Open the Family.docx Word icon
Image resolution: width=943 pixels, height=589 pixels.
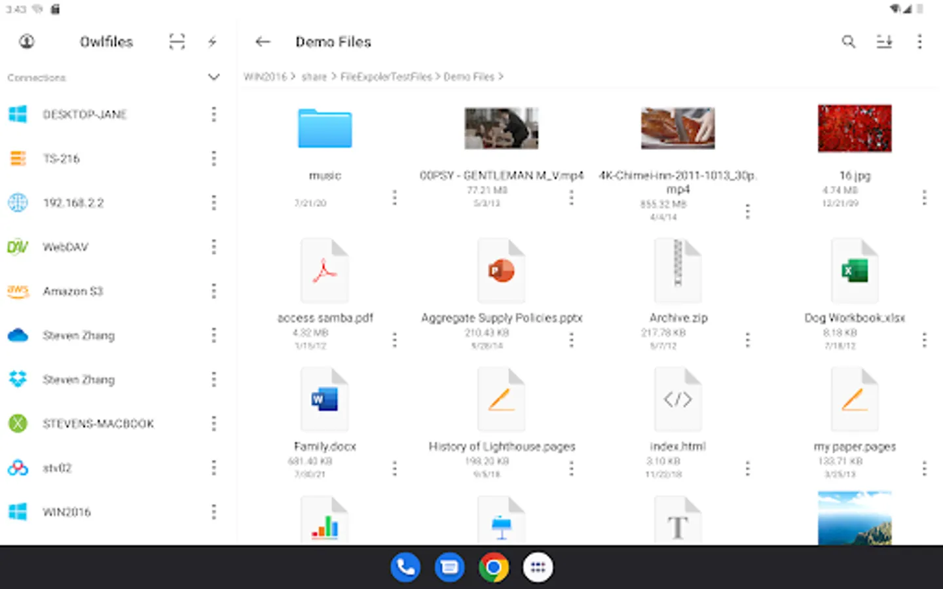click(x=325, y=399)
